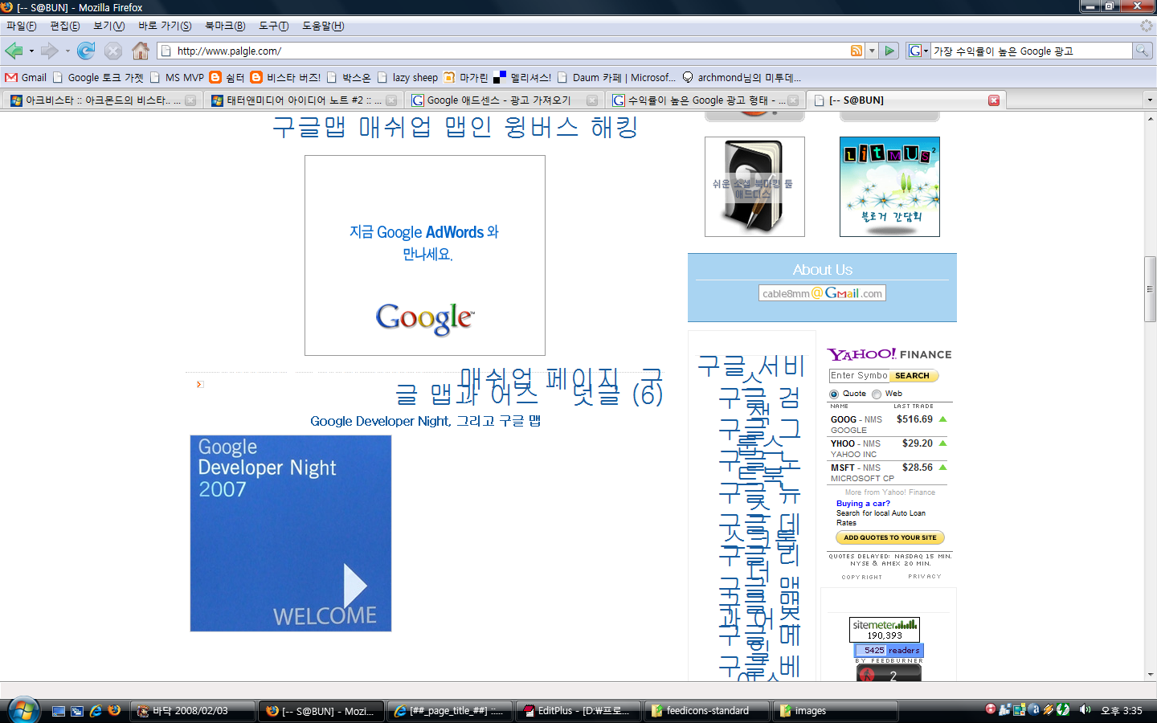The width and height of the screenshot is (1157, 723).
Task: Open the back button history dropdown
Action: [31, 51]
